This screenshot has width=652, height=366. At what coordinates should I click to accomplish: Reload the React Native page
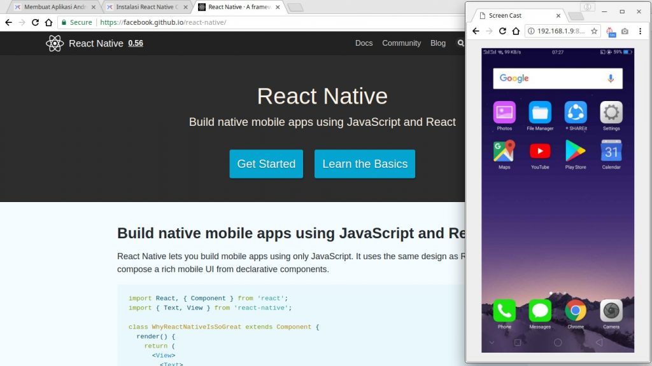coord(35,22)
